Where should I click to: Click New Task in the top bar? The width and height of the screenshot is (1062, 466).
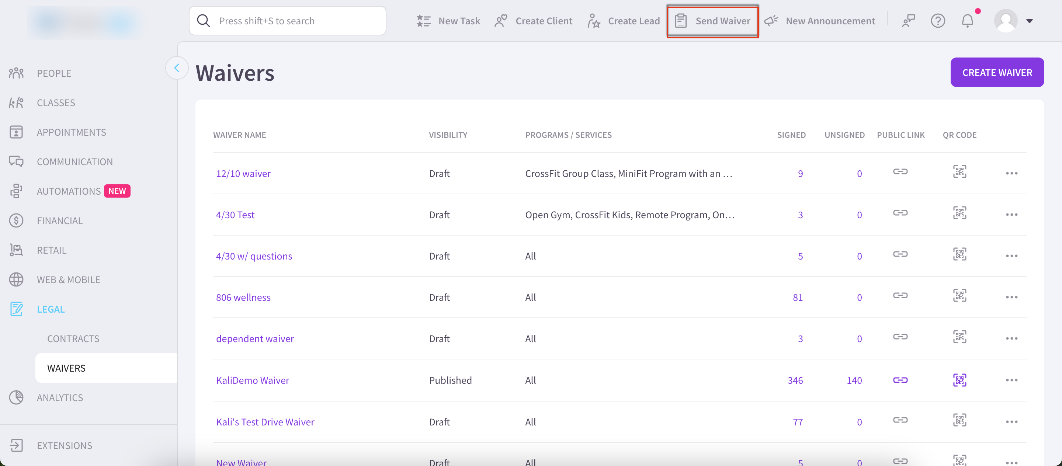[448, 21]
